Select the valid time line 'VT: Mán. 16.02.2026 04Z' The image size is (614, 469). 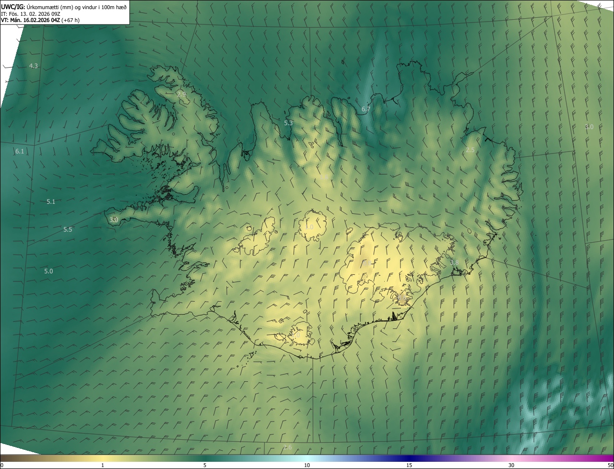pyautogui.click(x=30, y=20)
